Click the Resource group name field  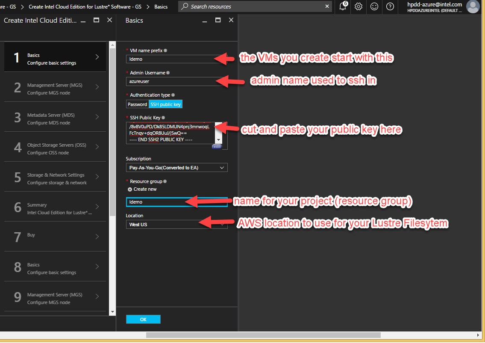(176, 202)
